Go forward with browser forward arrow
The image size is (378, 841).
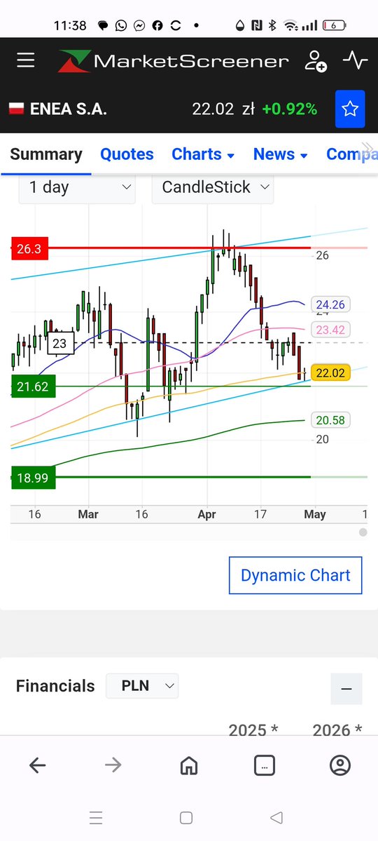[113, 765]
